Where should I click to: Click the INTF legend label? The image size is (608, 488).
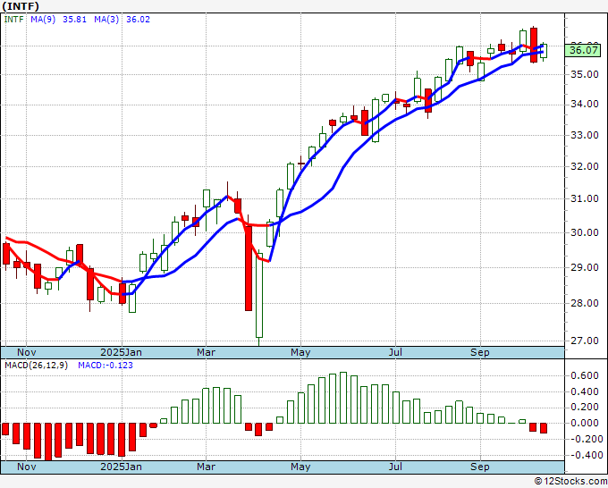[14, 20]
